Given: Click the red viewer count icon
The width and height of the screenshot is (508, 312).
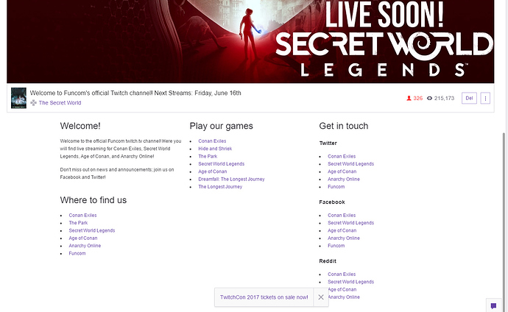Looking at the screenshot, I should pyautogui.click(x=409, y=98).
